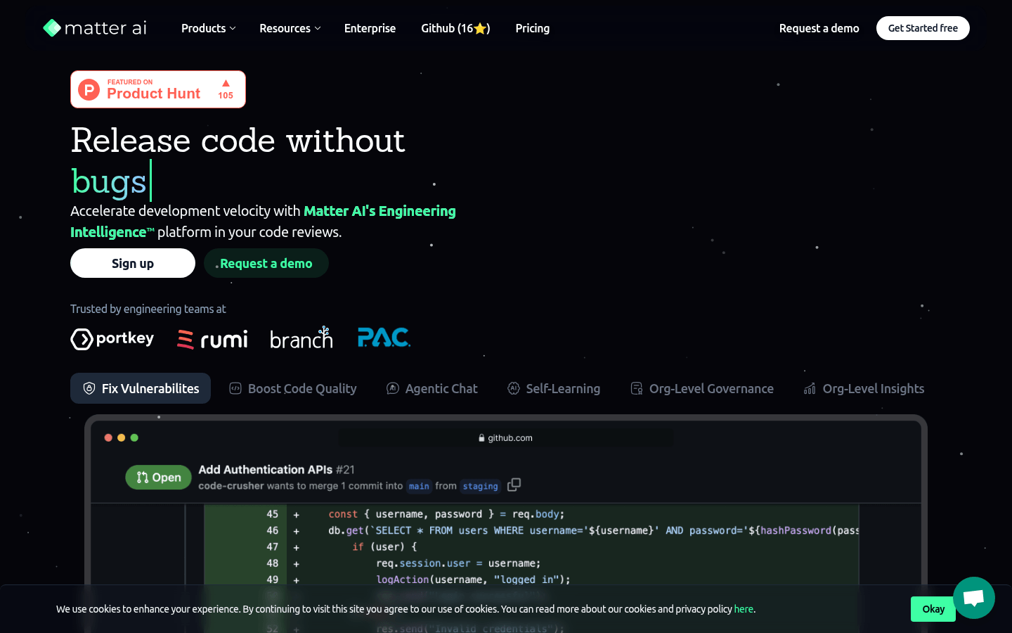Open the Products dropdown menu

pyautogui.click(x=209, y=28)
